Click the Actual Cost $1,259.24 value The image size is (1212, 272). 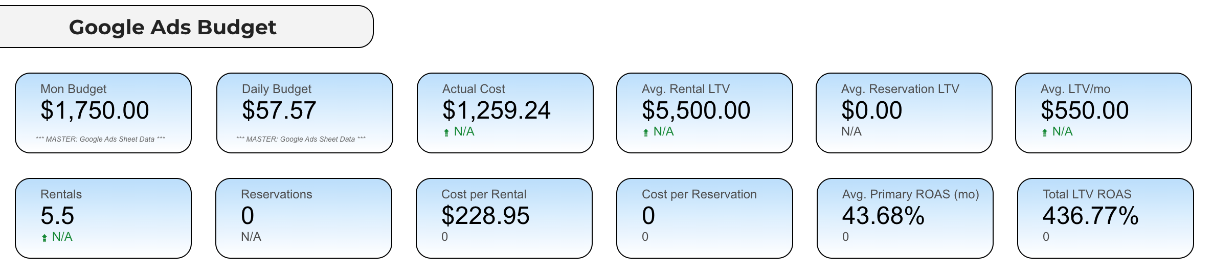click(x=496, y=110)
